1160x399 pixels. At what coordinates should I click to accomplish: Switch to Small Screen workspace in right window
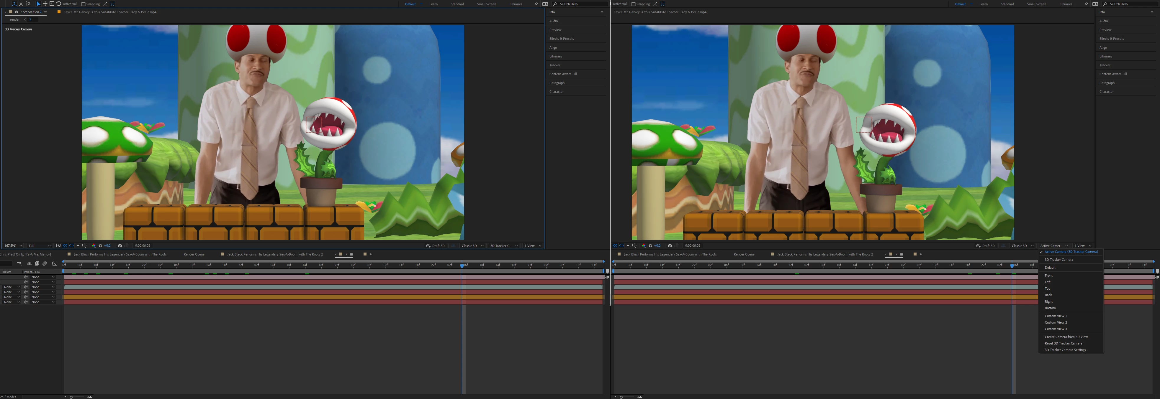click(1037, 4)
